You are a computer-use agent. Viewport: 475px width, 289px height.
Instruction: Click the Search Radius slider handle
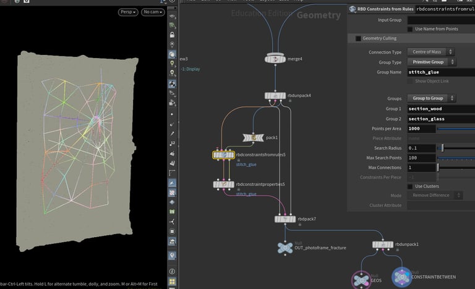click(x=443, y=148)
